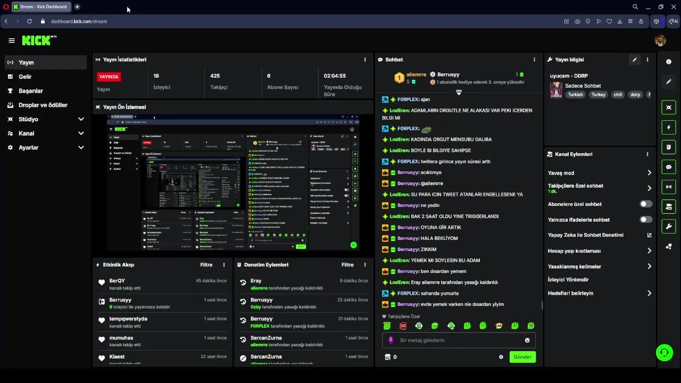Open the emoji picker in the message box
Viewport: 681px width, 383px height.
527,340
